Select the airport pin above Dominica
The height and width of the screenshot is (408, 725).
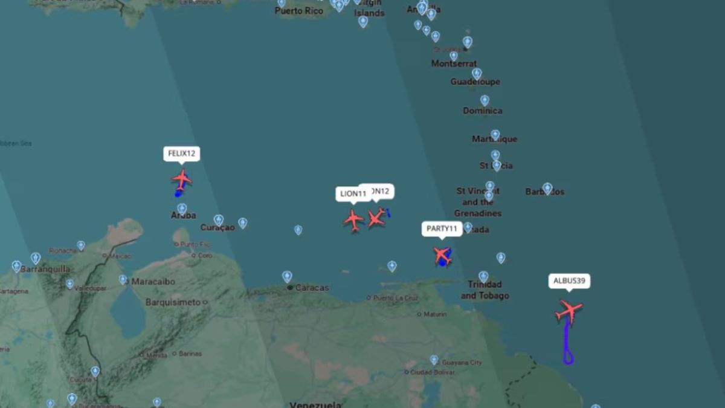[x=485, y=100]
